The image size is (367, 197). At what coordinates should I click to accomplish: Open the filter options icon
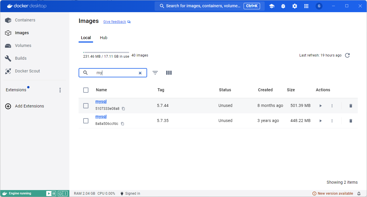[x=155, y=73]
